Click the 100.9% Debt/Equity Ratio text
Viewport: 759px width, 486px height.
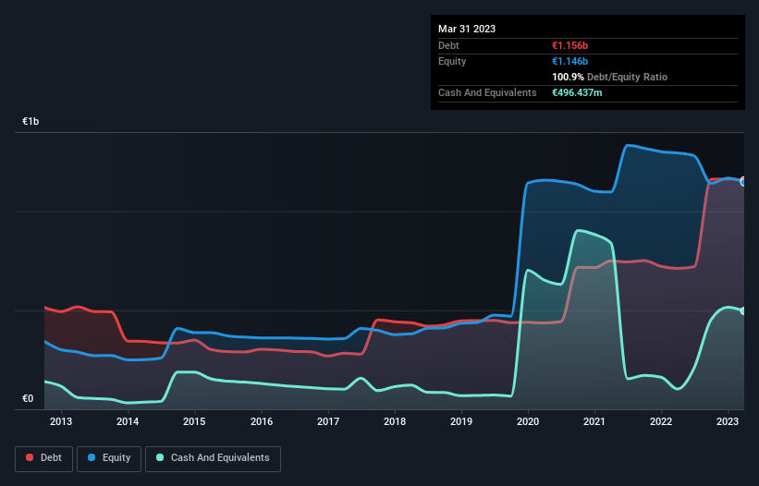[x=609, y=77]
